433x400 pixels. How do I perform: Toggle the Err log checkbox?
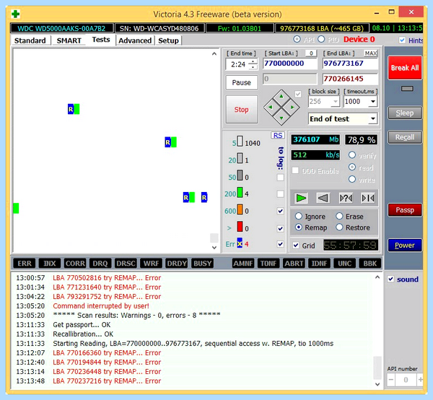(x=280, y=244)
